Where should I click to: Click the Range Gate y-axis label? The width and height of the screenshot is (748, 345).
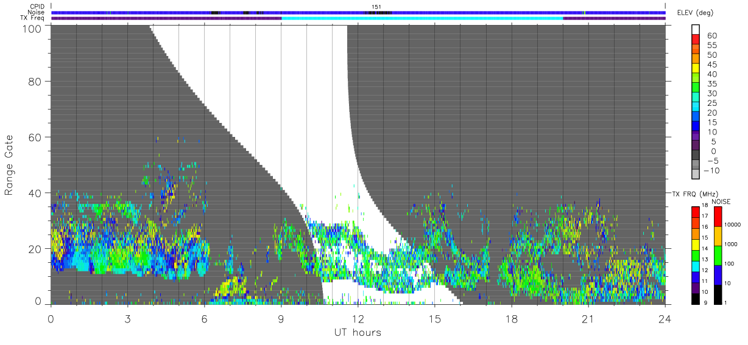[x=9, y=165]
